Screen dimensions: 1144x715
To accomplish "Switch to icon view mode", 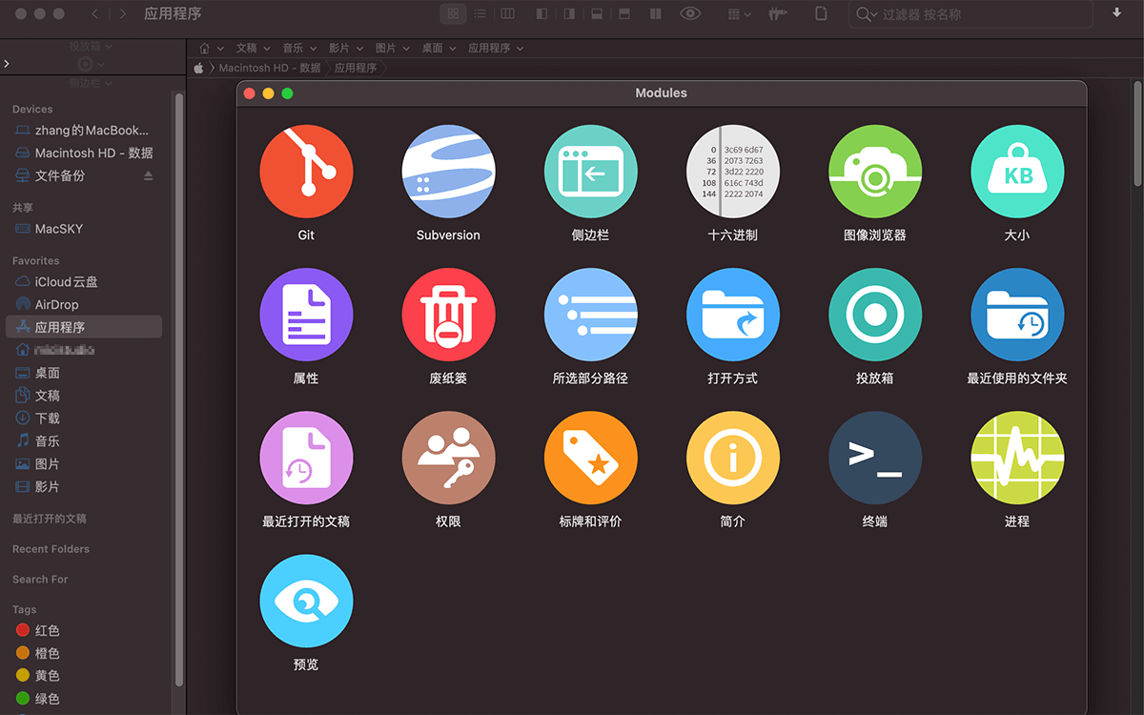I will pos(453,14).
